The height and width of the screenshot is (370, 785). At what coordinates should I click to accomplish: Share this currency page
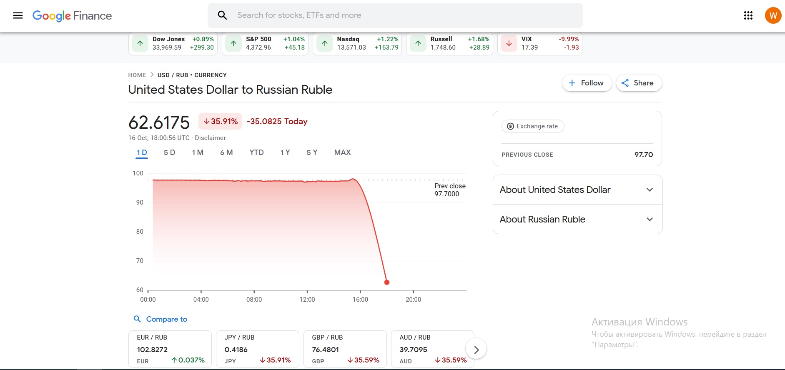tap(639, 83)
